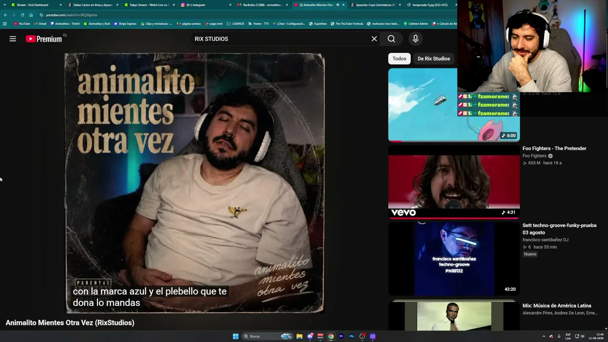Open Superfans bookmark

point(318,24)
